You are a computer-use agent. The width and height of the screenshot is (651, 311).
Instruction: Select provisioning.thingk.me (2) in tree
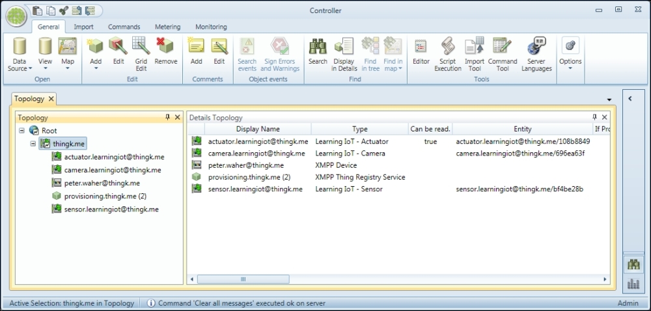(105, 196)
